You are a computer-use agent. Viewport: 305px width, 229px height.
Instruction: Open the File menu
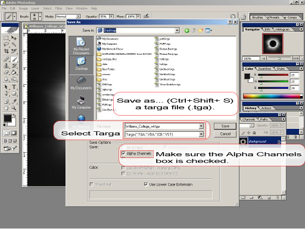coord(4,8)
